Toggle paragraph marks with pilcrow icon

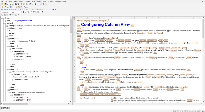point(43,12)
